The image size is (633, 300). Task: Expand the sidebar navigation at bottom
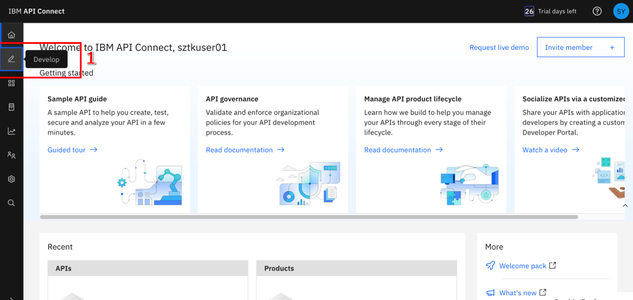click(11, 298)
